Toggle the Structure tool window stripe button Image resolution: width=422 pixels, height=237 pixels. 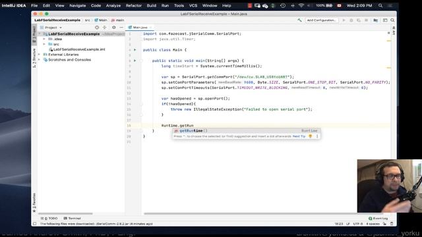coord(34,58)
